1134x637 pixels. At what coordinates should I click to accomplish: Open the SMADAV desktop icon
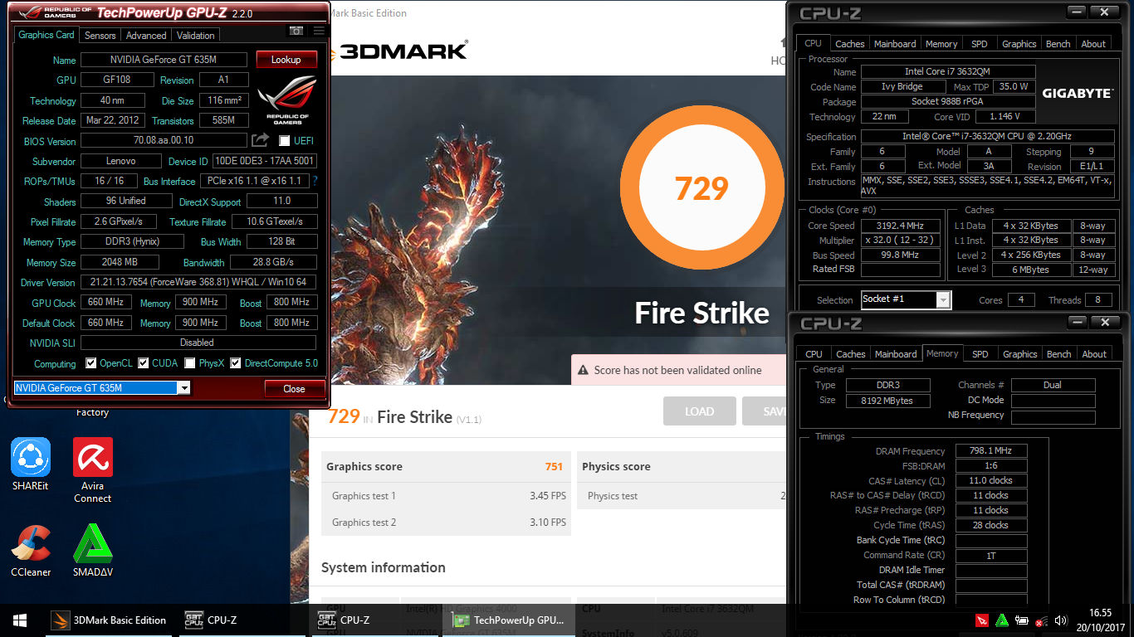(x=93, y=552)
